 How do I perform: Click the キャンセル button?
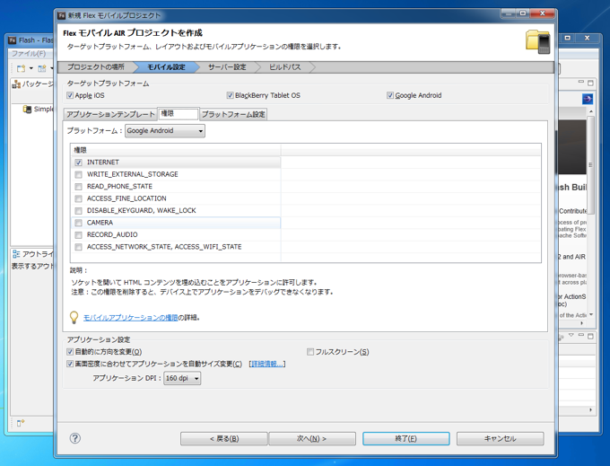click(501, 439)
